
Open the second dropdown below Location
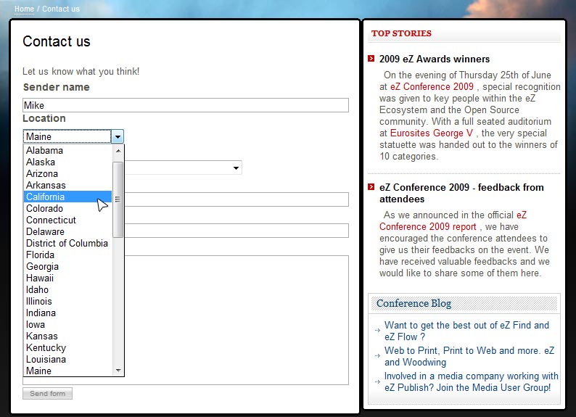tap(236, 168)
